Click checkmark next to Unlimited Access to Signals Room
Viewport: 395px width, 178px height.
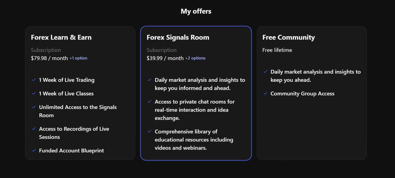tap(34, 107)
